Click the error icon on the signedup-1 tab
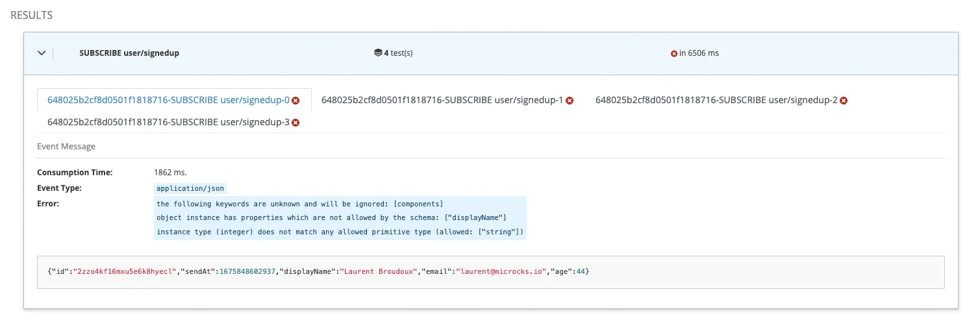This screenshot has width=980, height=331. [570, 101]
